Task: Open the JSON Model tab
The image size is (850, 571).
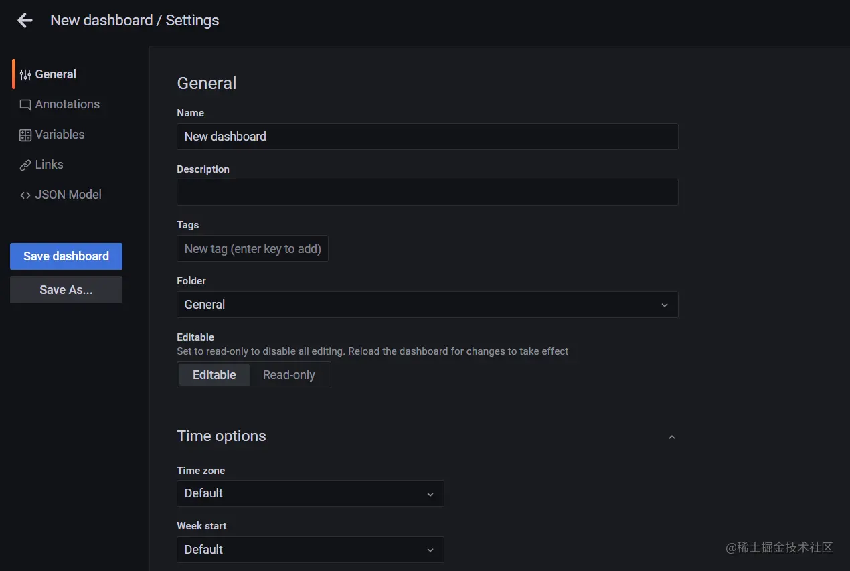Action: pyautogui.click(x=68, y=195)
